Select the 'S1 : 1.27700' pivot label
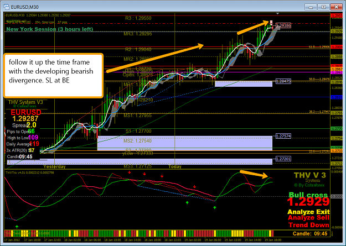346x246 pixels. click(x=138, y=131)
